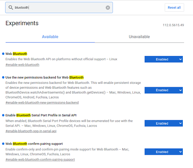Click description 'Enables the Web Bluetooth API on platforms'

(x=61, y=59)
